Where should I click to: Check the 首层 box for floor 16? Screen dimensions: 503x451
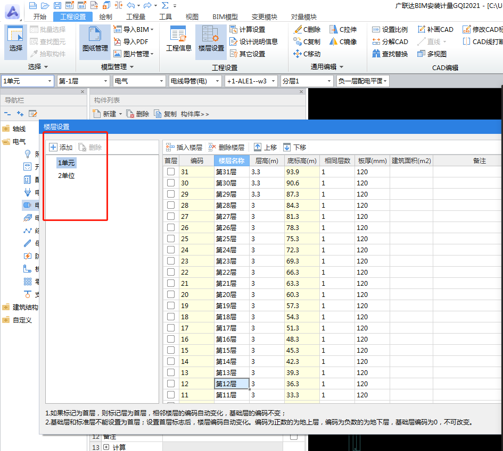pyautogui.click(x=171, y=339)
